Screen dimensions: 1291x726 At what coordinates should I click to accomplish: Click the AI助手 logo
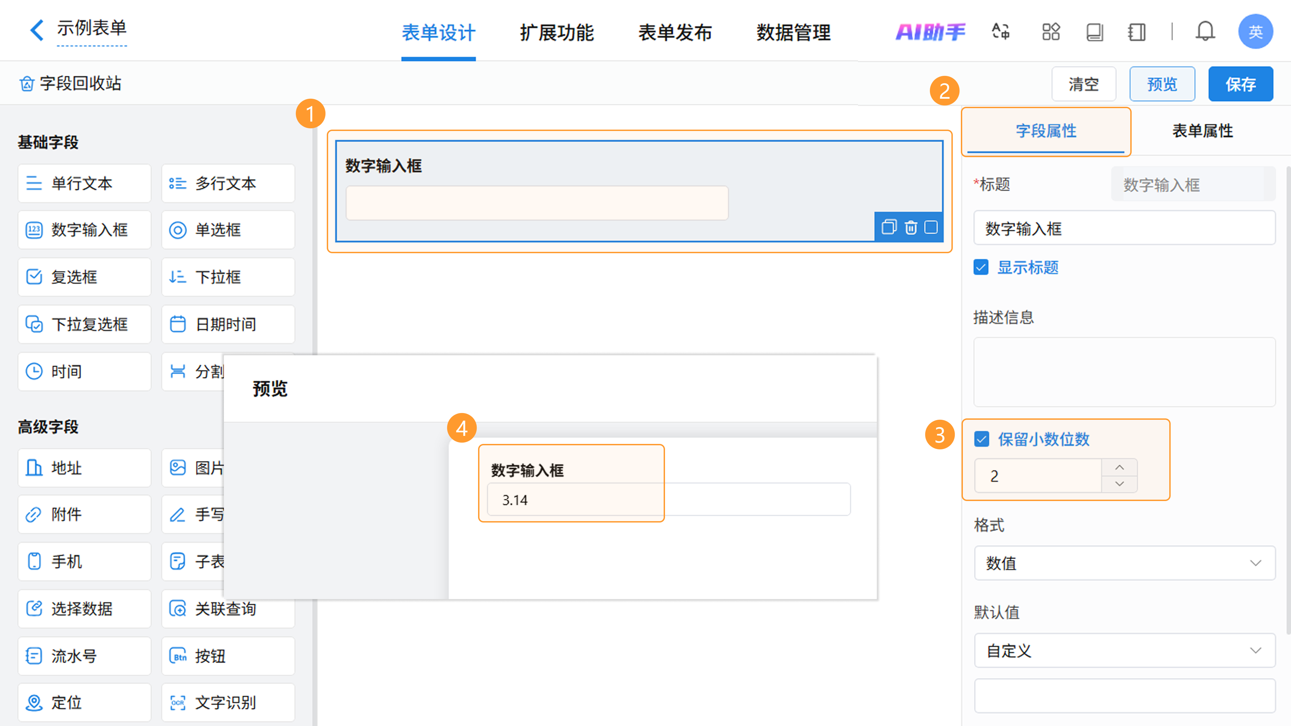coord(930,32)
